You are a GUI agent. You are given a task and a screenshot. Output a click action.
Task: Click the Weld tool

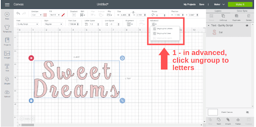(x=218, y=121)
